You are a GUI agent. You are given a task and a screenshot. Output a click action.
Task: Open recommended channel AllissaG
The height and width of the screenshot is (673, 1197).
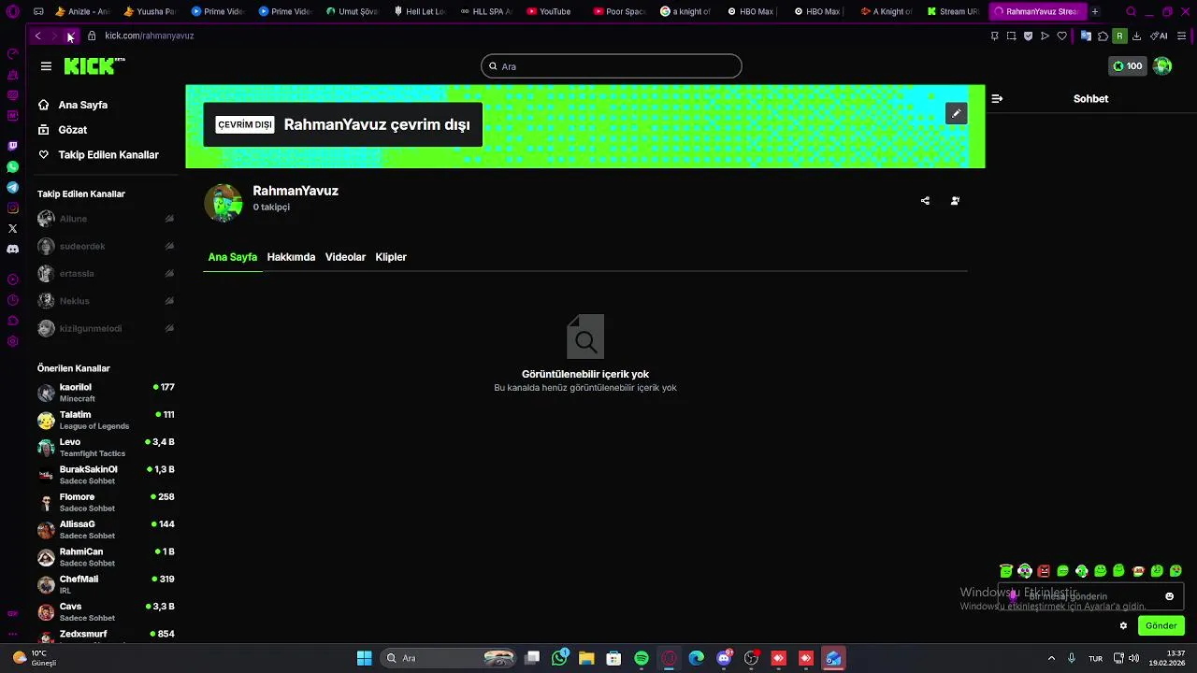[x=106, y=529]
